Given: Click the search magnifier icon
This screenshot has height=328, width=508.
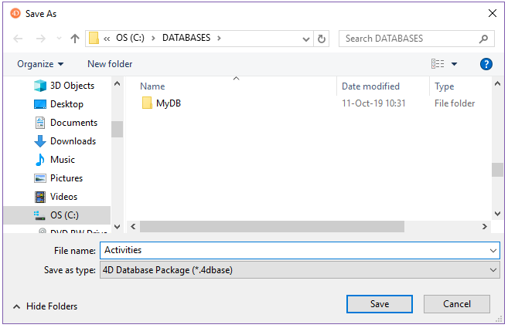Looking at the screenshot, I should coord(483,39).
